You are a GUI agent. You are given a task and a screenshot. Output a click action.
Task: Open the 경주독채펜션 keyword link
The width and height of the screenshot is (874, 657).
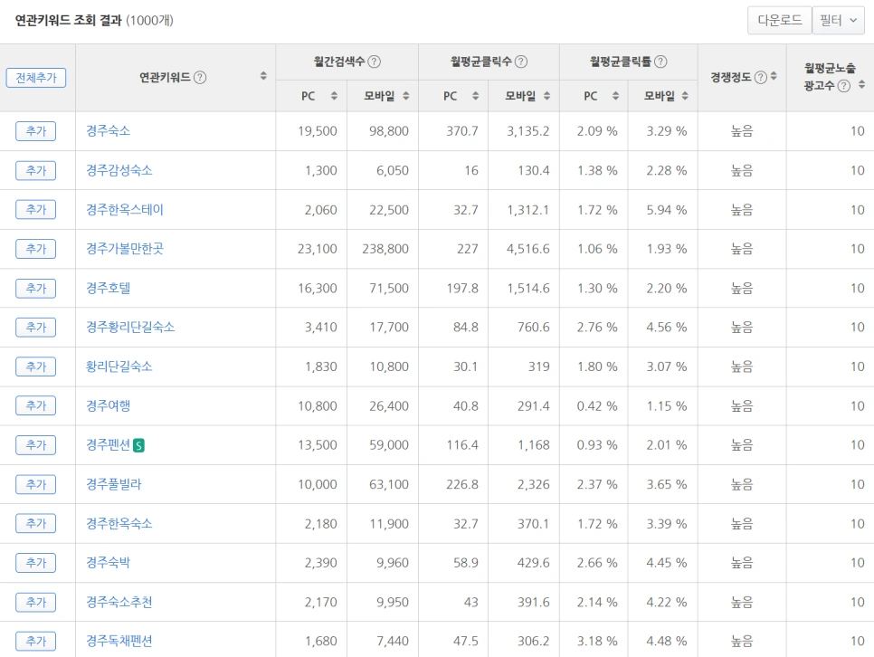(x=119, y=642)
